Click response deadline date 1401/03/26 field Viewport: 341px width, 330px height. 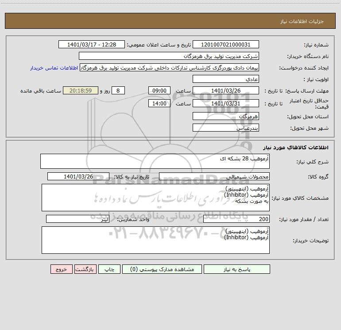(x=226, y=90)
